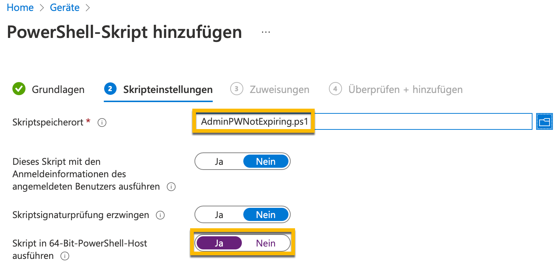Choose Ja for 64-bit PowerShell host
558x264 pixels.
(219, 243)
